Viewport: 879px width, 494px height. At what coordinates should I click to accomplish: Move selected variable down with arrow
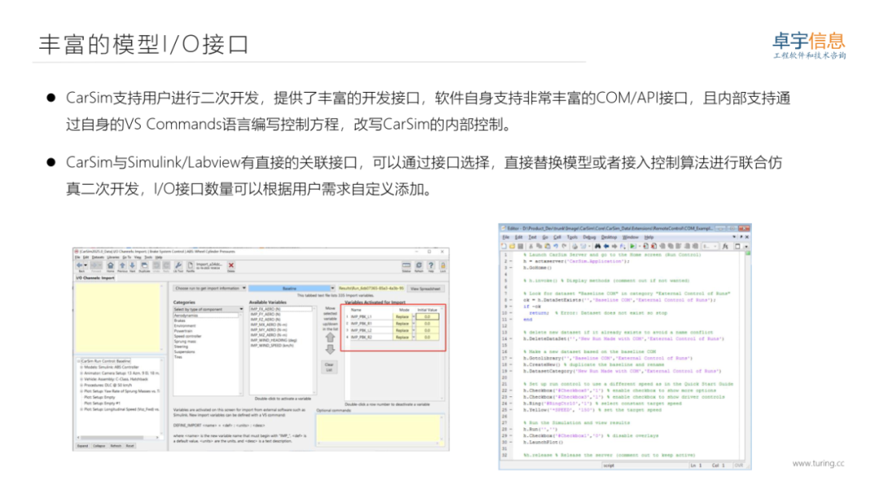click(330, 349)
